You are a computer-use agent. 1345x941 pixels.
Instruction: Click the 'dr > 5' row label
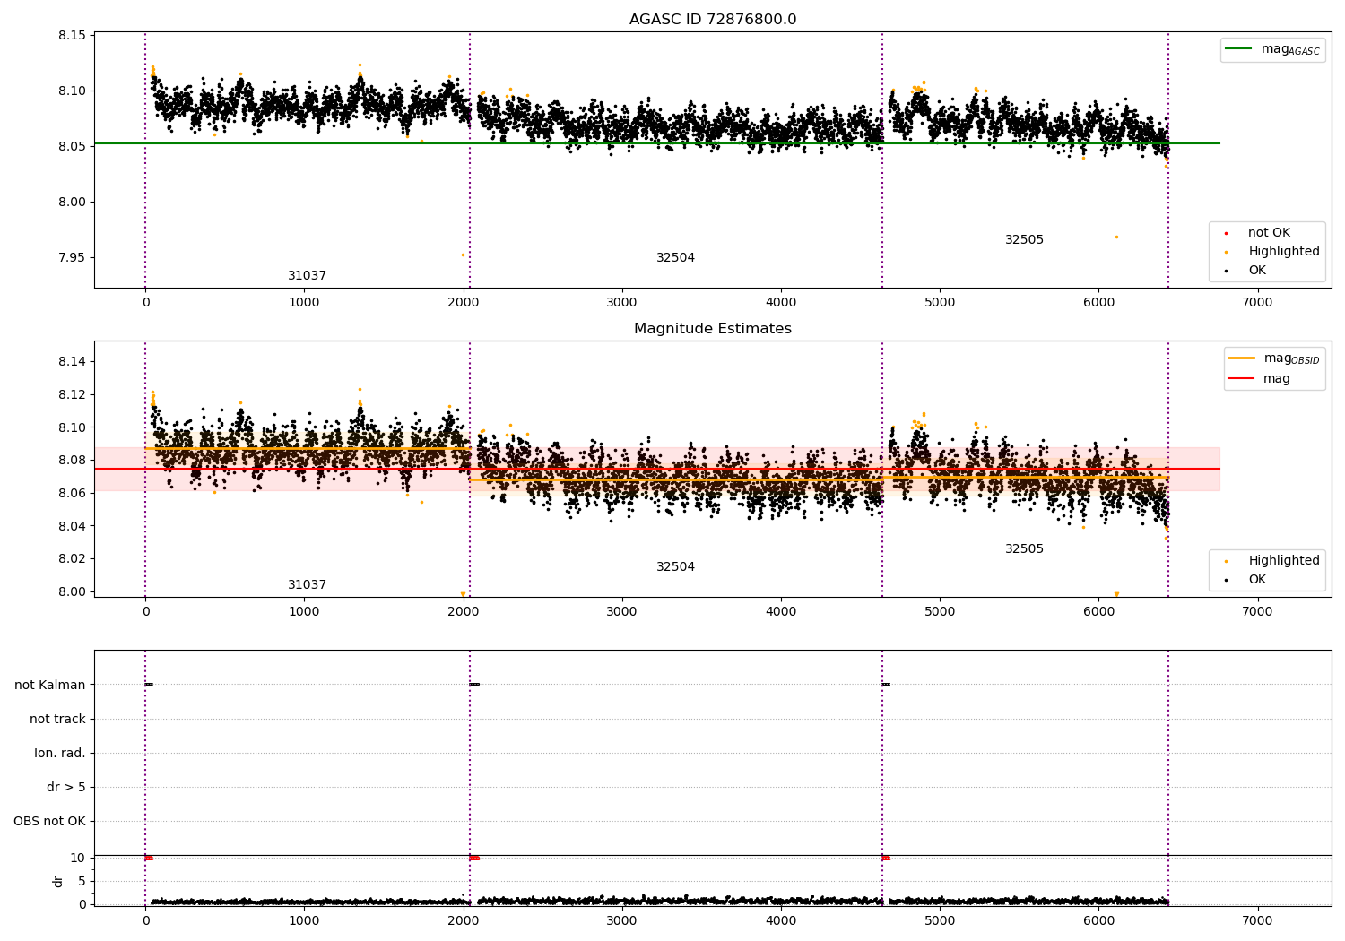tap(66, 788)
